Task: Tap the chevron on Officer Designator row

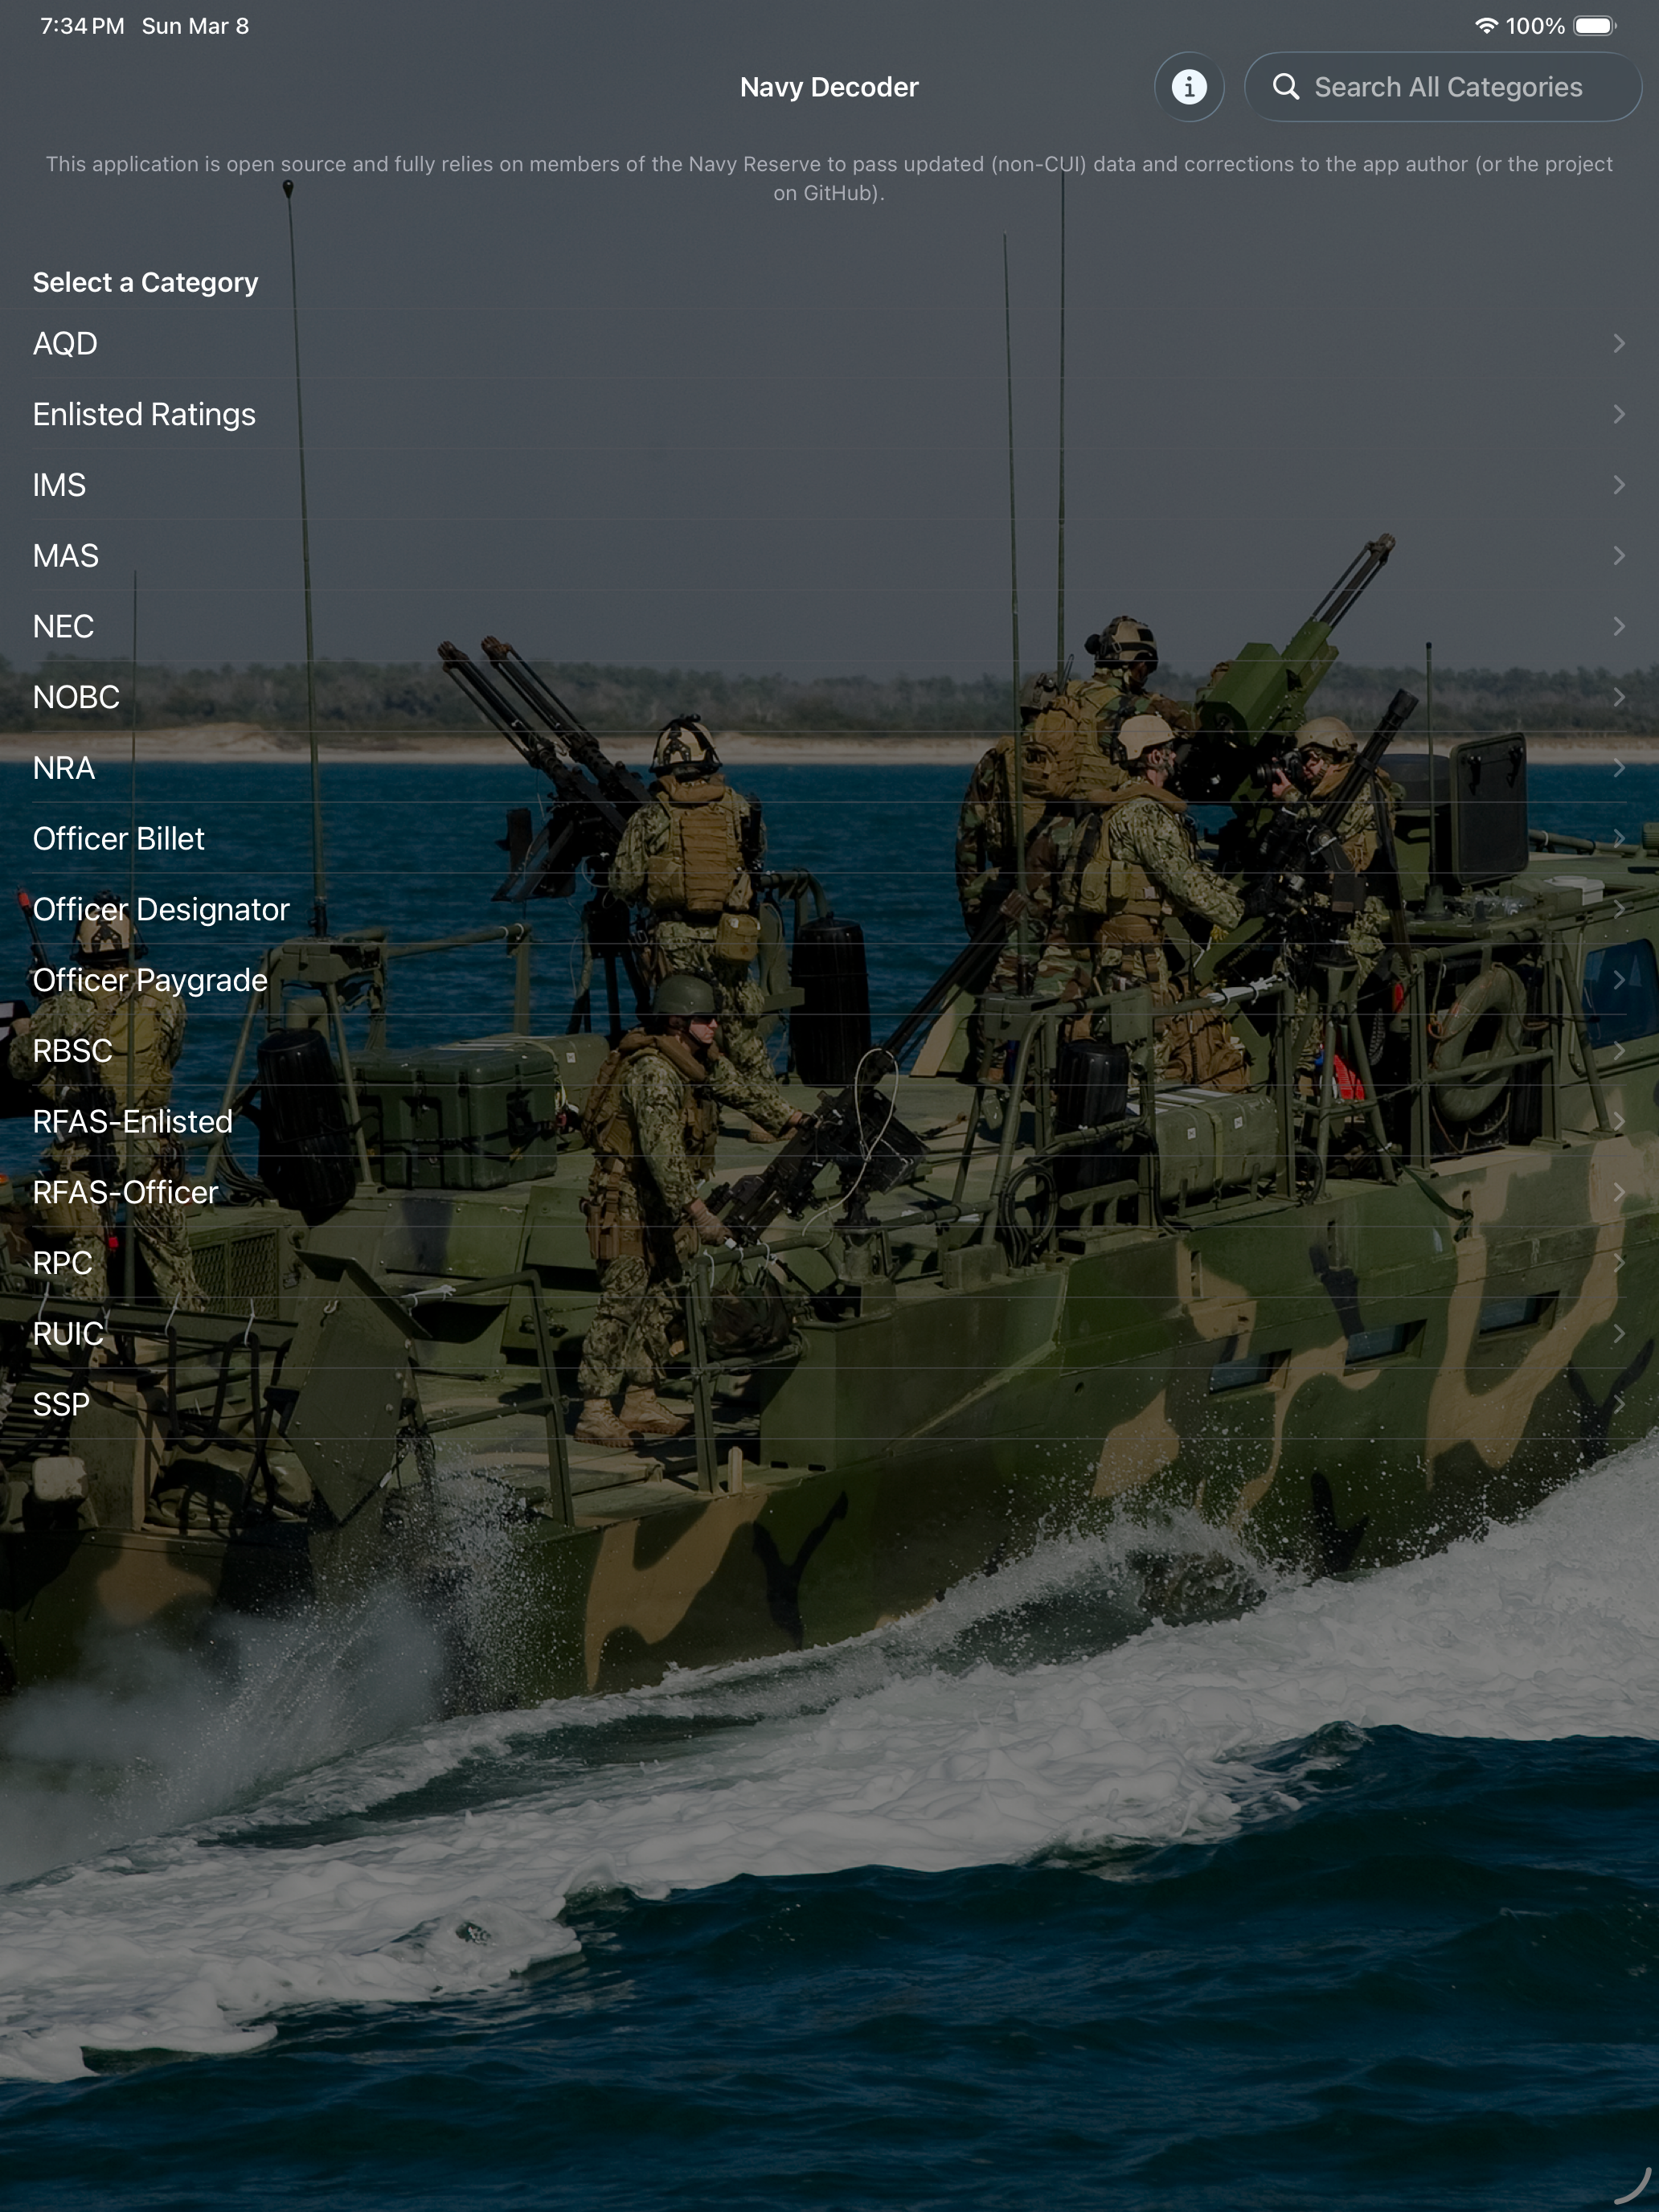Action: click(1619, 909)
